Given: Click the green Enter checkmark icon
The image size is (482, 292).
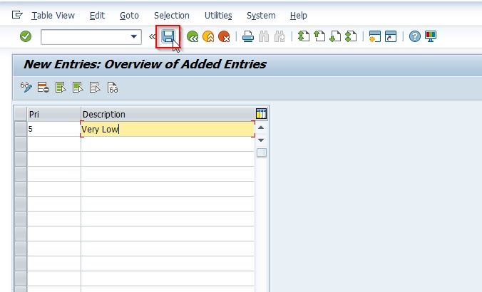Looking at the screenshot, I should tap(26, 36).
